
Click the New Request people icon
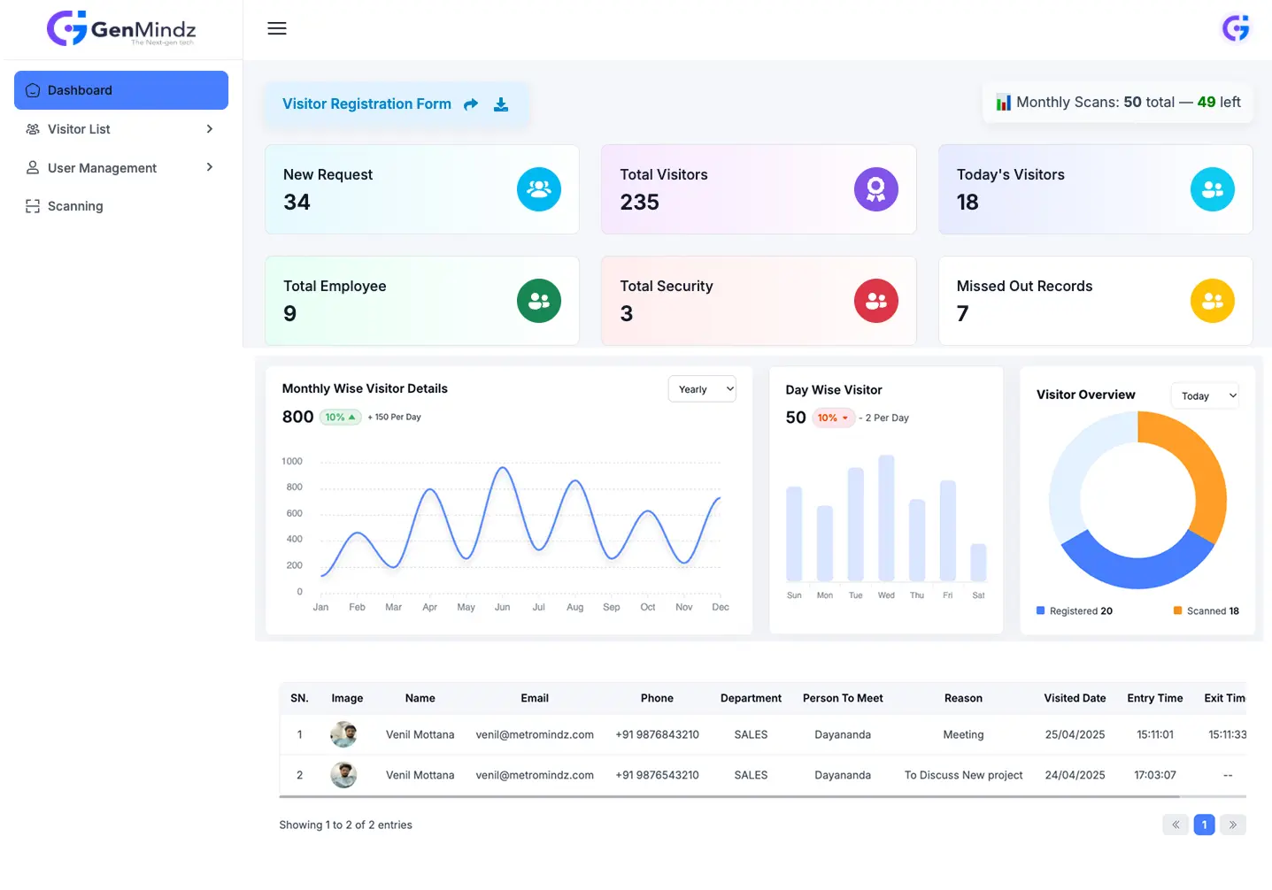click(538, 189)
